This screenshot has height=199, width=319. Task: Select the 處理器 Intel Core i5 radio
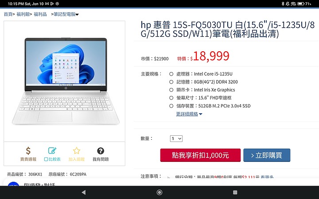[171, 74]
